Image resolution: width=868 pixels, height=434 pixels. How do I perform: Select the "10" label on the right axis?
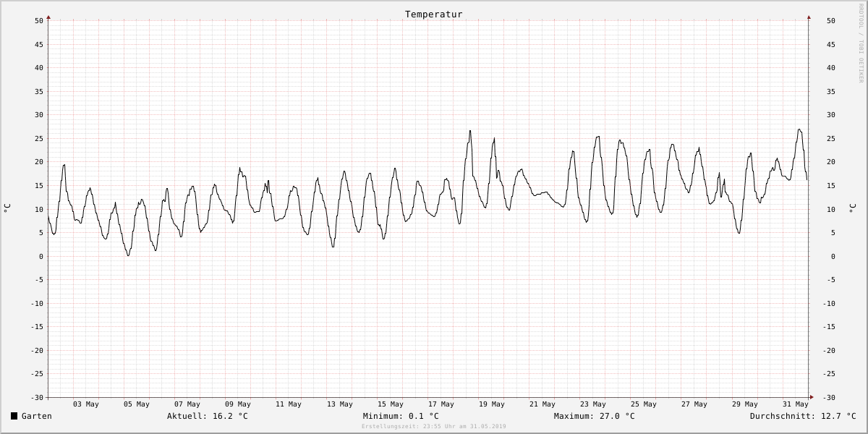tap(831, 210)
